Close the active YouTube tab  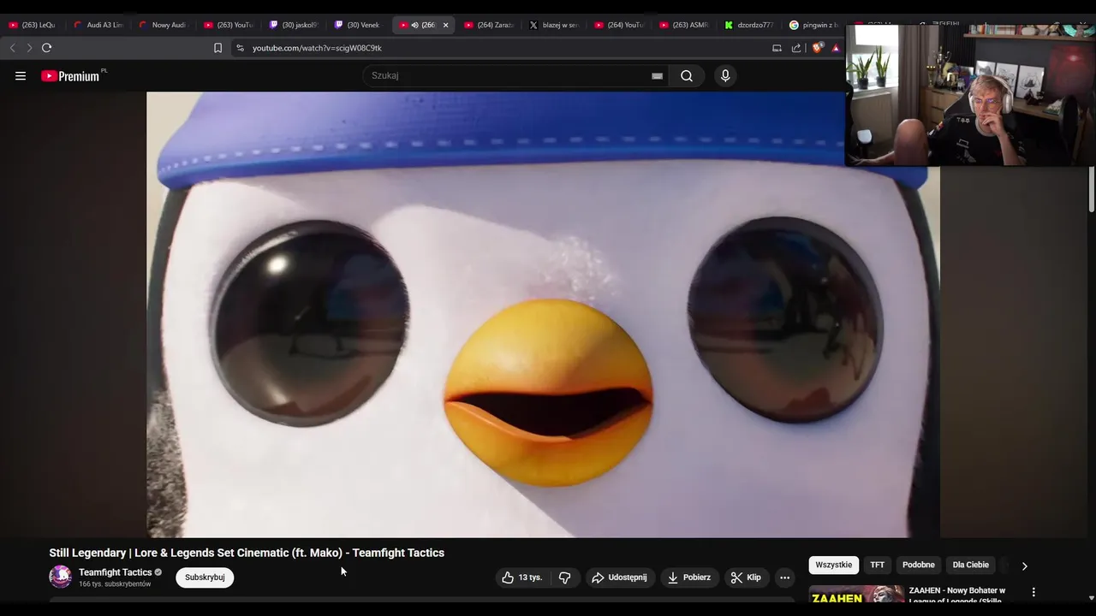point(445,25)
